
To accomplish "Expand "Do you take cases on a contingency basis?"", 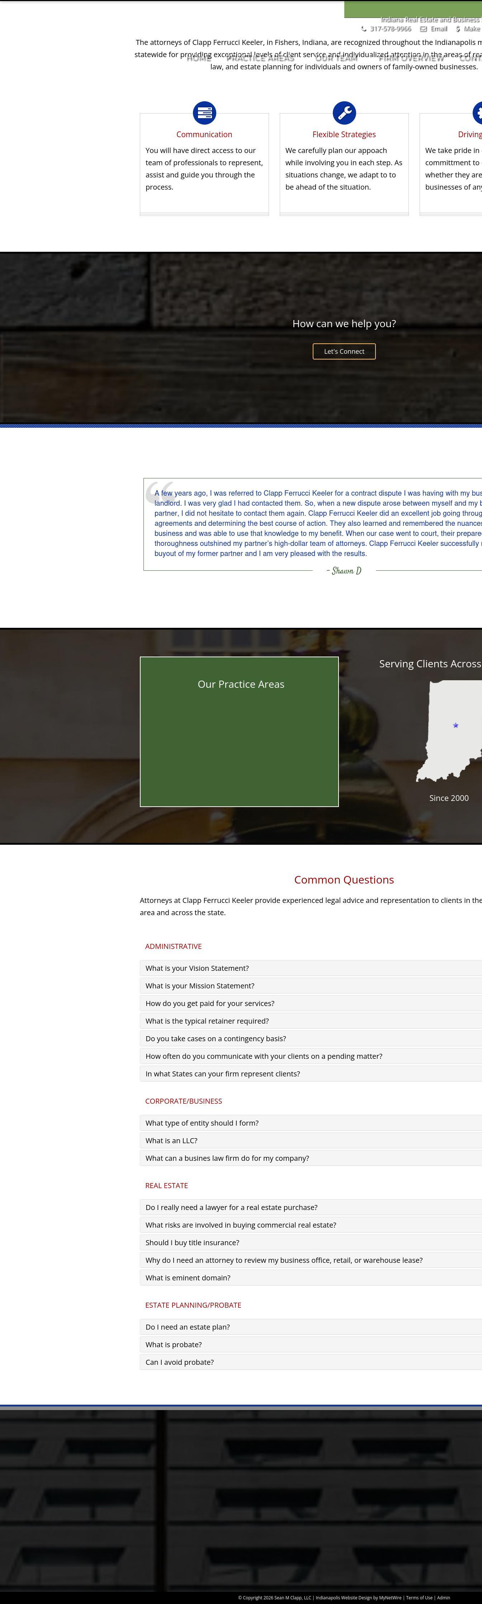I will (x=311, y=1039).
